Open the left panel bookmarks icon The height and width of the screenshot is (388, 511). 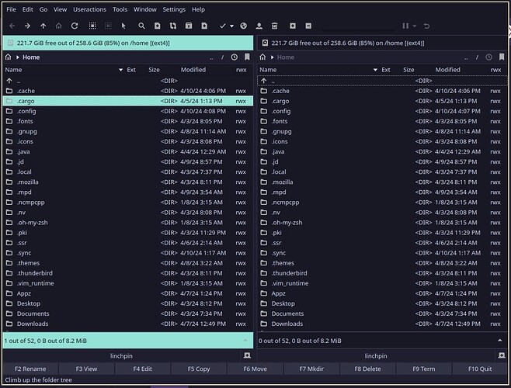[247, 57]
